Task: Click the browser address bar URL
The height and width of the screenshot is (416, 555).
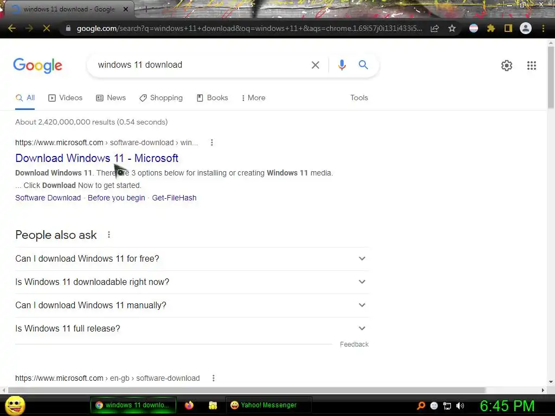Action: pyautogui.click(x=249, y=28)
